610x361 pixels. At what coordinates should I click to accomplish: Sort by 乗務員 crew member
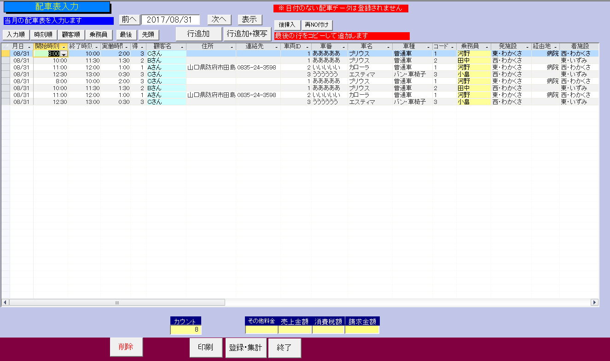click(x=99, y=34)
